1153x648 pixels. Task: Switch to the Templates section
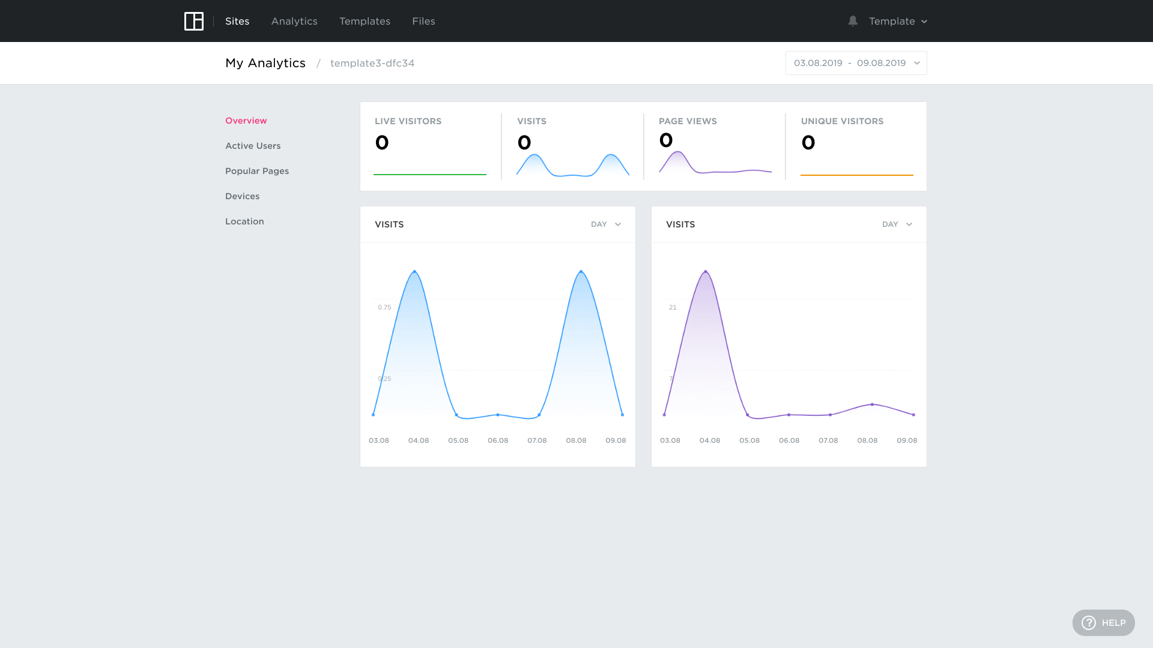[365, 21]
